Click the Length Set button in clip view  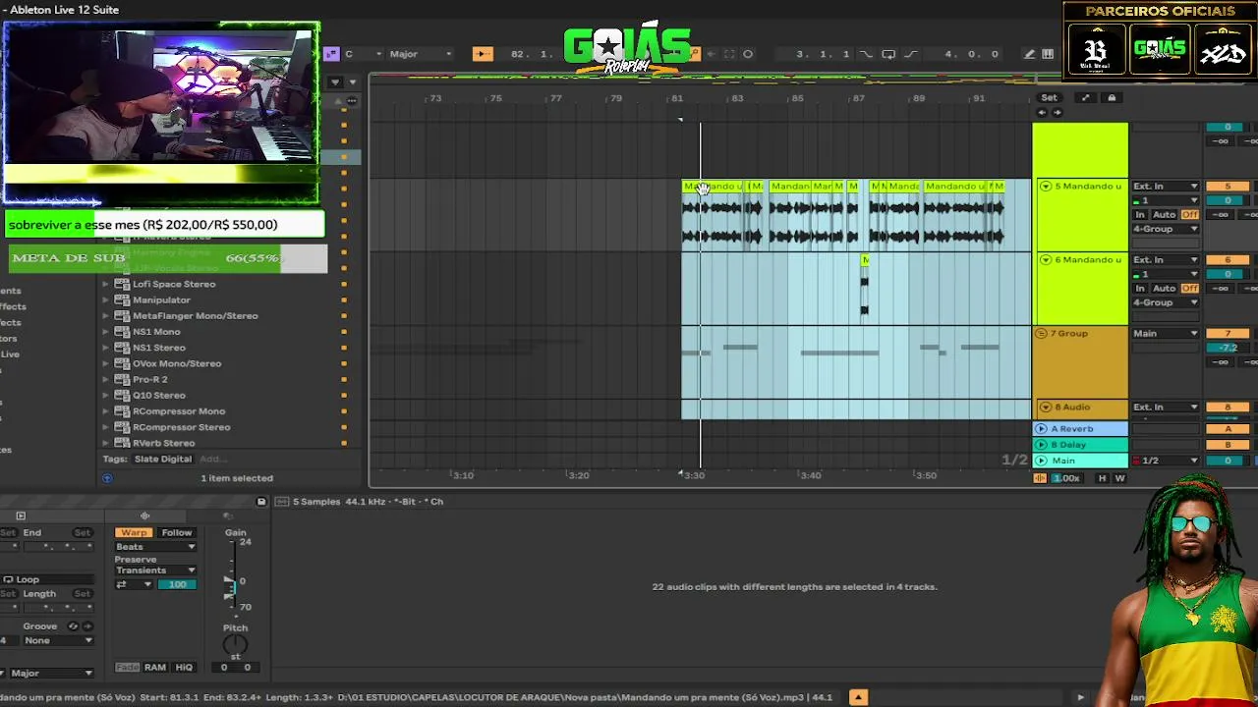click(x=83, y=594)
